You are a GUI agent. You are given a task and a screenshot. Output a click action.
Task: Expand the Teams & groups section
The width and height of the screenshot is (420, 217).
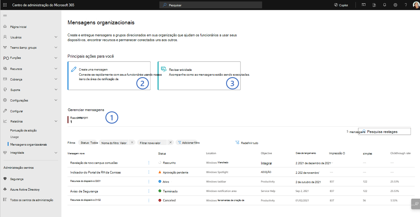56,47
